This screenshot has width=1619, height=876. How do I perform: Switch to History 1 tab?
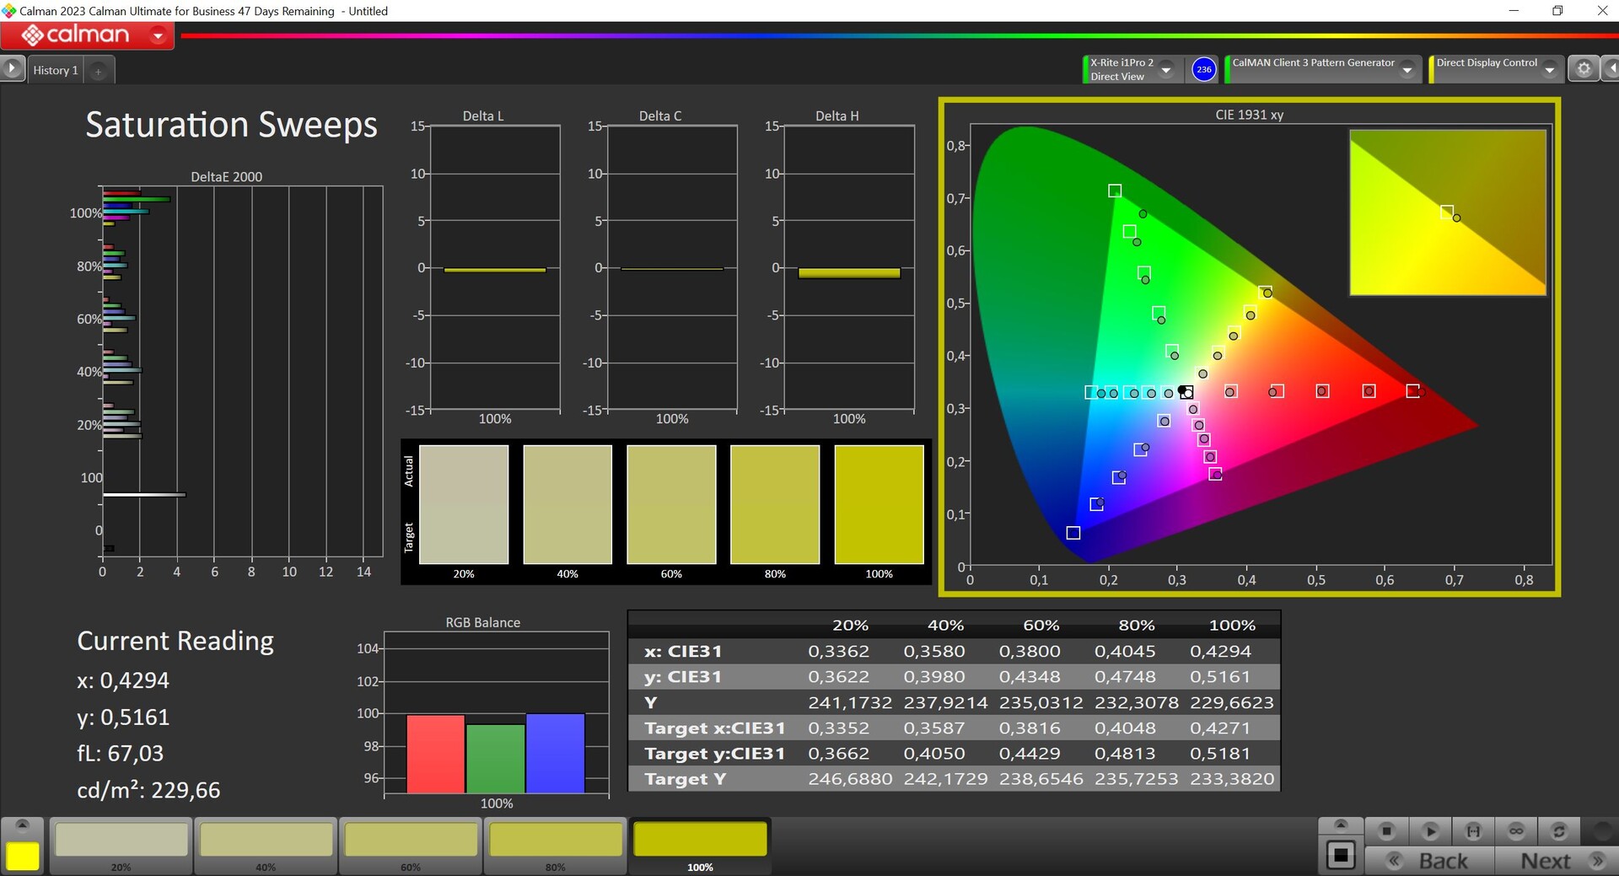tap(56, 70)
